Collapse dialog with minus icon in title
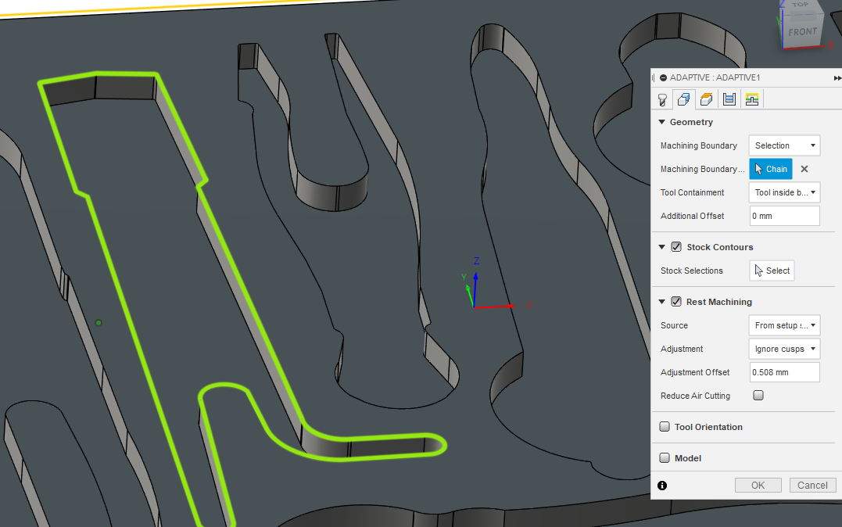Viewport: 842px width, 527px height. coord(663,78)
